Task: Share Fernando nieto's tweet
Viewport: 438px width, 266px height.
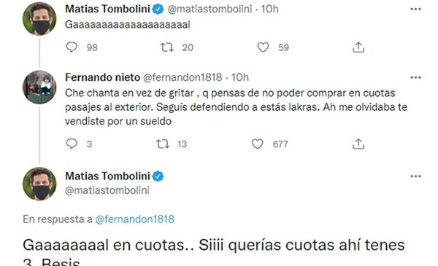Action: pos(358,144)
